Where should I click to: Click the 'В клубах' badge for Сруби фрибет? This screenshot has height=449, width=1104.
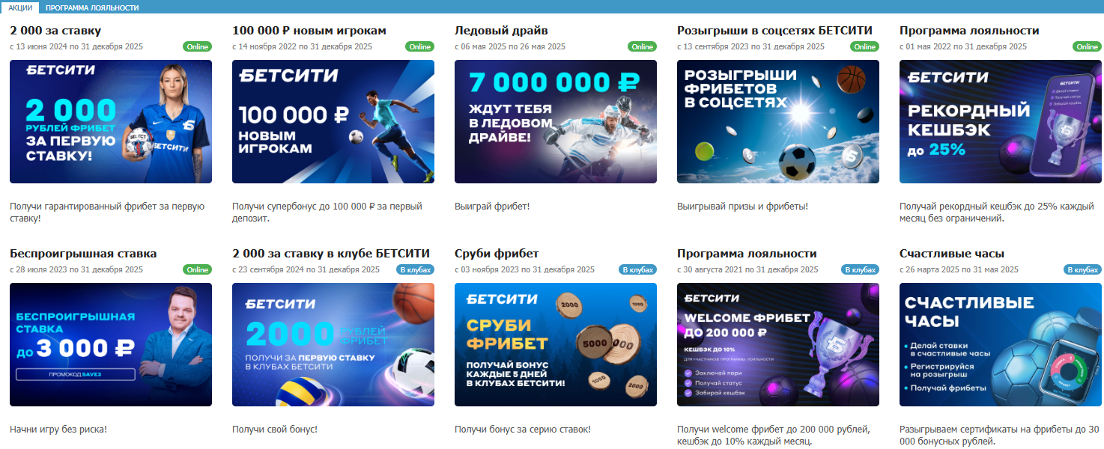click(x=637, y=269)
